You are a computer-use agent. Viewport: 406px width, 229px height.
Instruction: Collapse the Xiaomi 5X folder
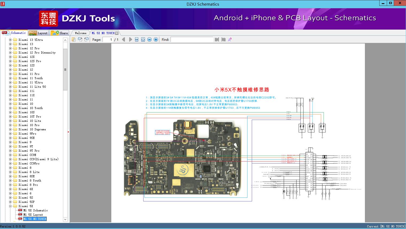[x=10, y=206]
